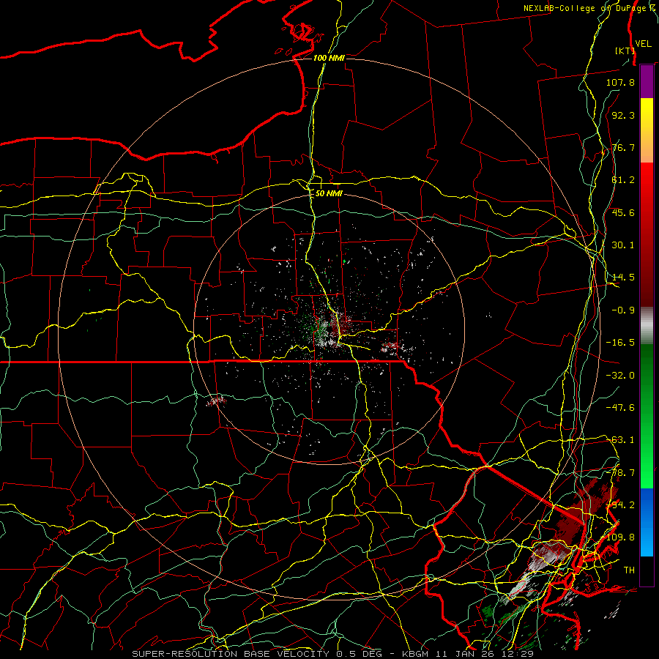Viewport: 659px width, 659px height.
Task: Click the VEL legend title
Action: (x=643, y=43)
